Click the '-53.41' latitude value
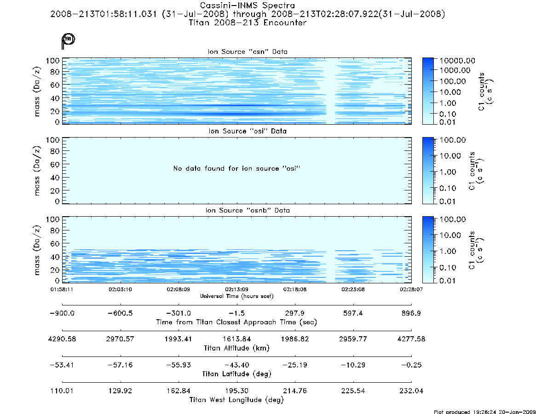536x414 pixels. tap(62, 365)
